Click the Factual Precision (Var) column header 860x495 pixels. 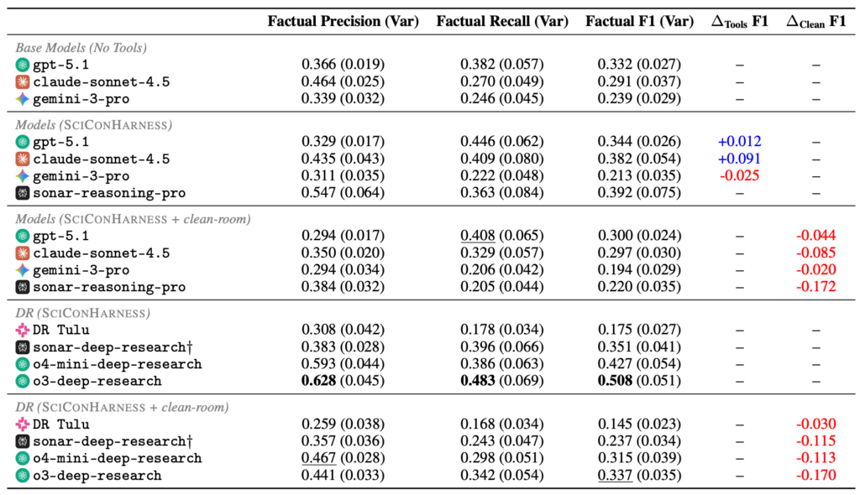pos(343,21)
